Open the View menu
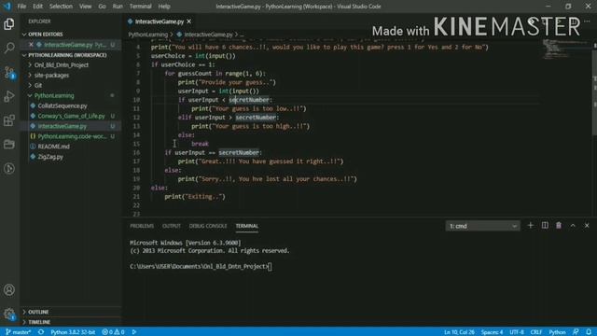 [85, 7]
